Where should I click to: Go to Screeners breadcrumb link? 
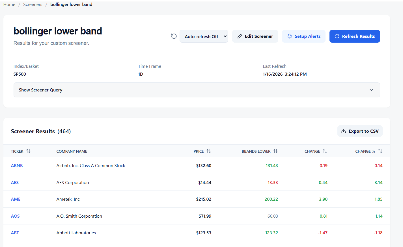(x=33, y=5)
